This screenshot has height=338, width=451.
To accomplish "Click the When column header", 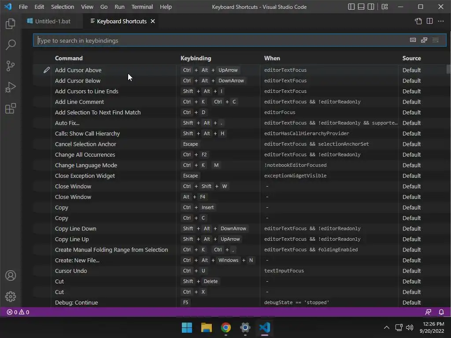I will (x=272, y=58).
